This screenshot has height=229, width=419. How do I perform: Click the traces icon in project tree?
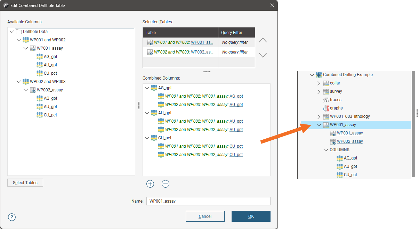326,100
